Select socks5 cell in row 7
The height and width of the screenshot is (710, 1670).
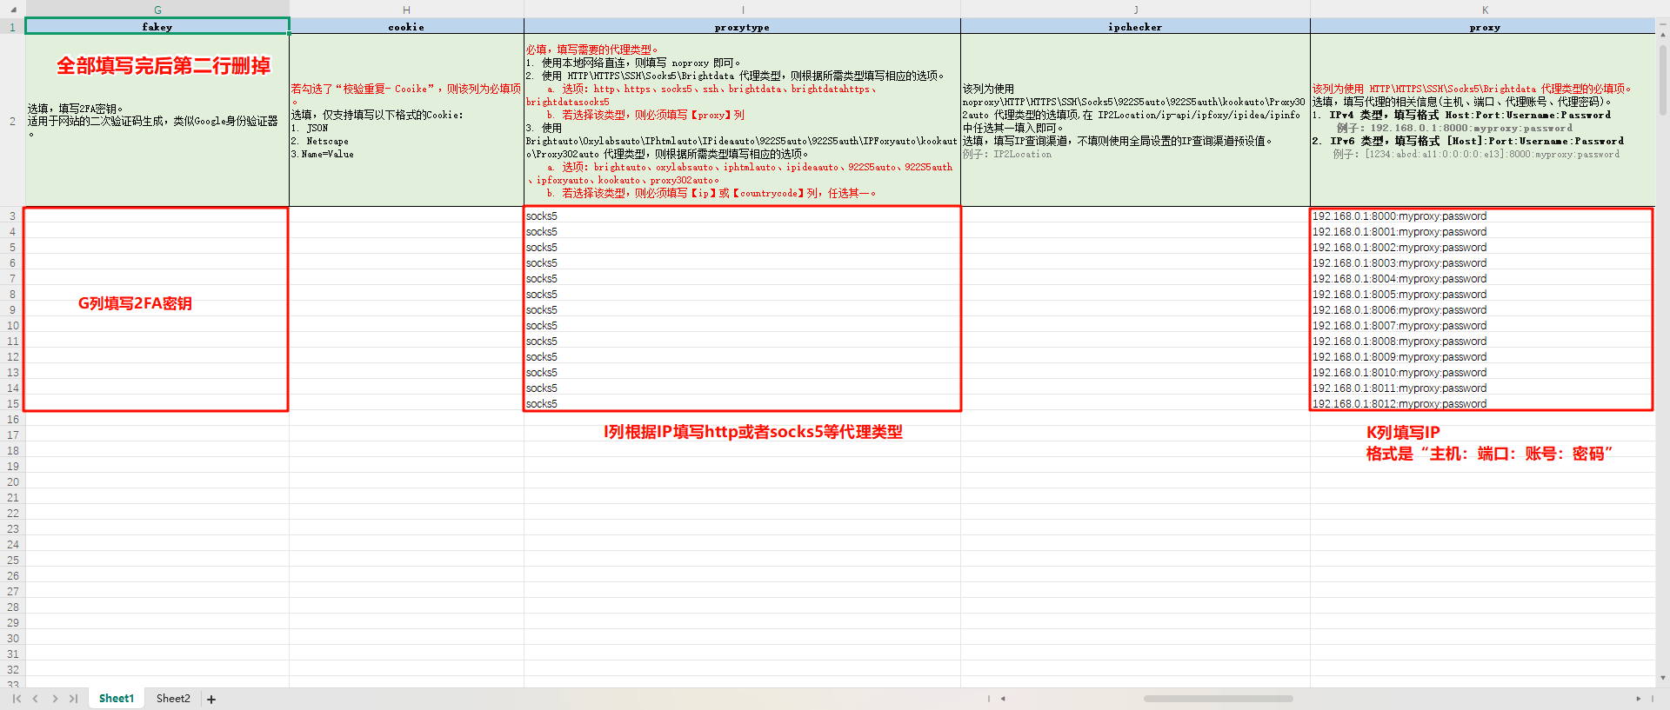pos(742,279)
